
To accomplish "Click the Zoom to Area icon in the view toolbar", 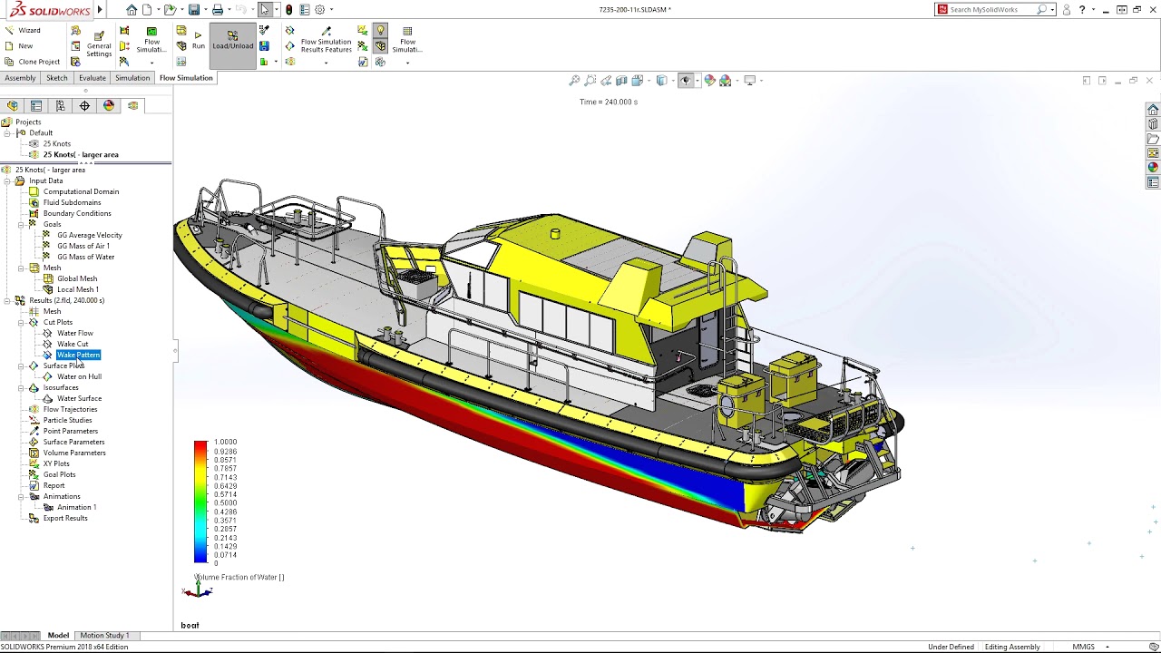I will point(590,81).
